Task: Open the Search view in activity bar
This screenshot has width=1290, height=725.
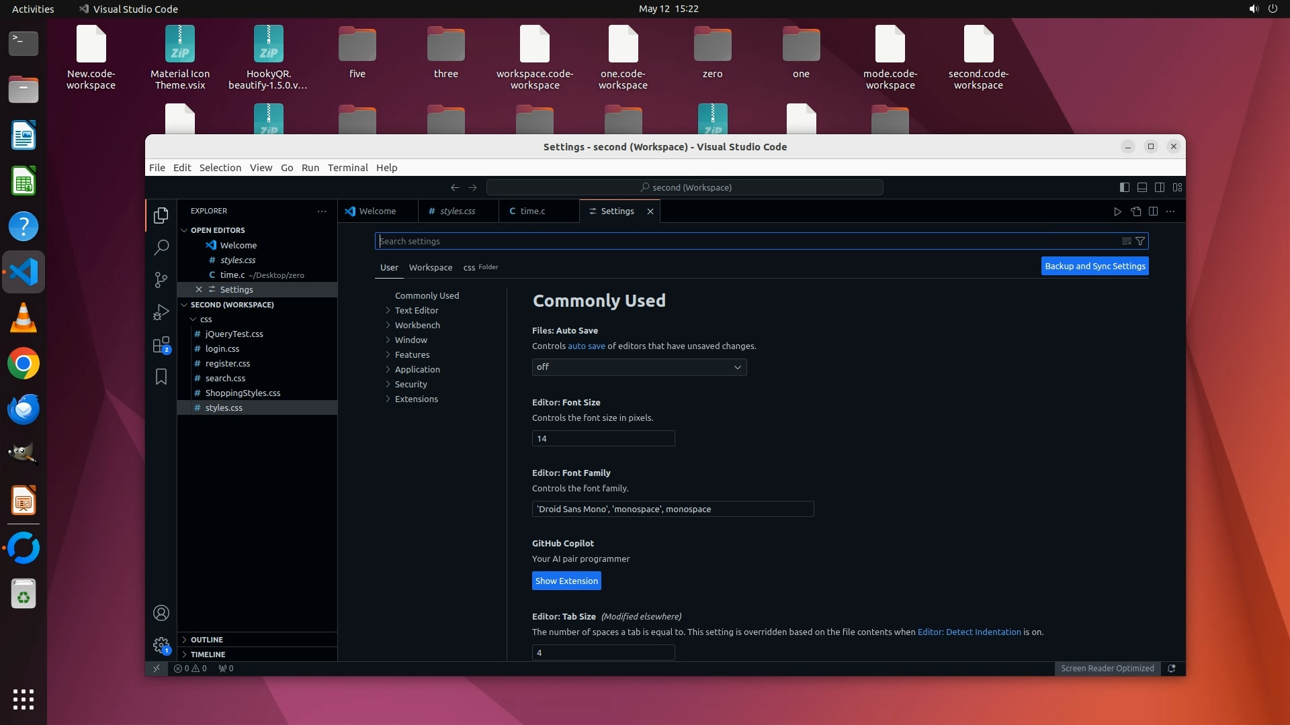Action: click(x=161, y=248)
